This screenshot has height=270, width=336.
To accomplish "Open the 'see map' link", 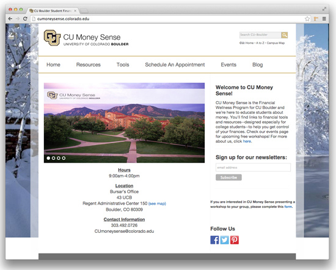I will (x=157, y=204).
